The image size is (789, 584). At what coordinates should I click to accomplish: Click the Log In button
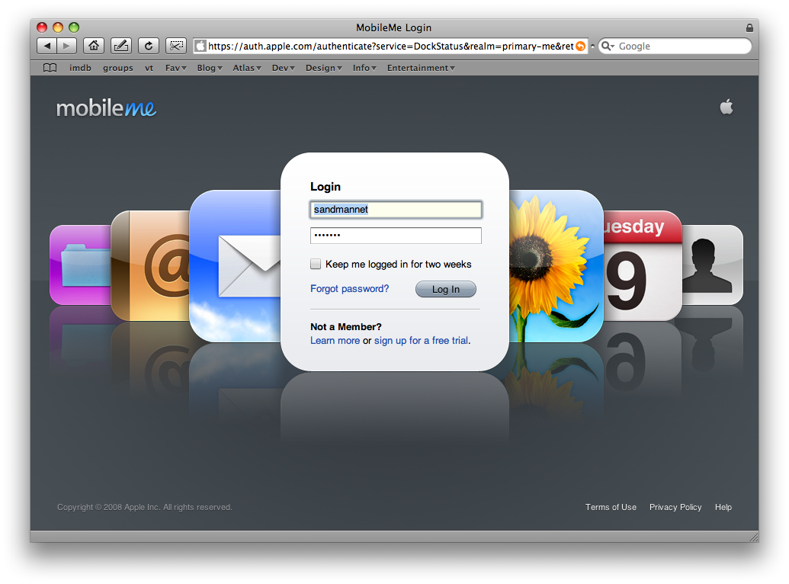[445, 289]
